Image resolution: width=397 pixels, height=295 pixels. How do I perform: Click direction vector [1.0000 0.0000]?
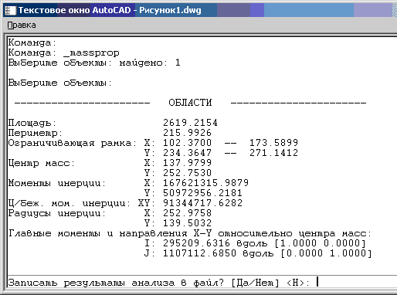point(320,243)
